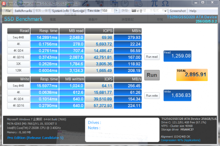Open the Settings menu
This screenshot has width=220, height=146.
coord(78,11)
